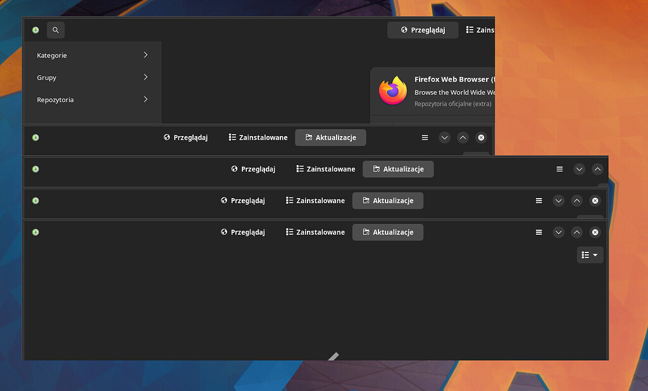Select the highlighted Aktualizacje tab
Image resolution: width=648 pixels, height=391 pixels.
click(330, 137)
